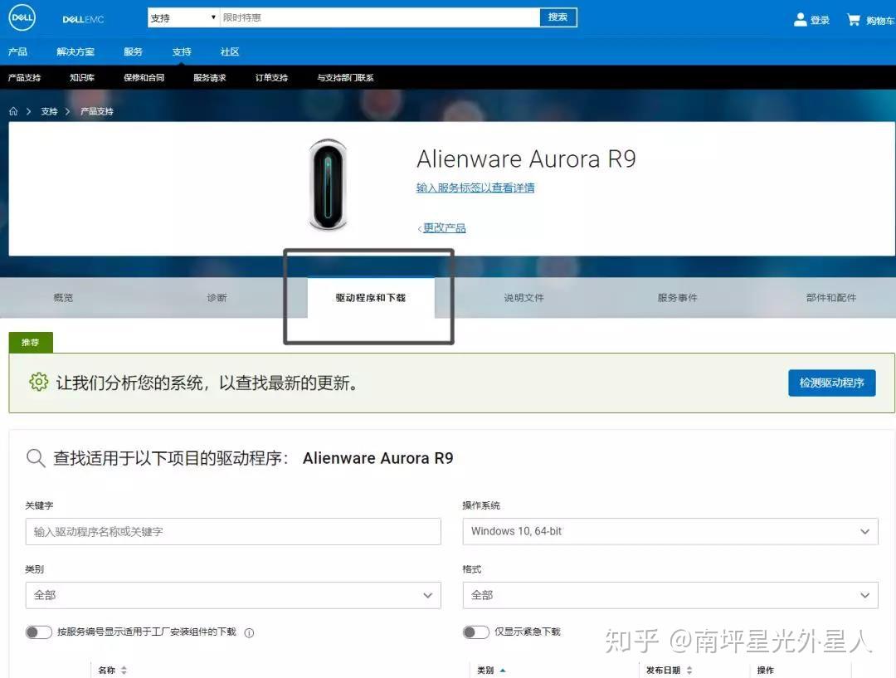Click the 检测驱动程序 button

[832, 383]
